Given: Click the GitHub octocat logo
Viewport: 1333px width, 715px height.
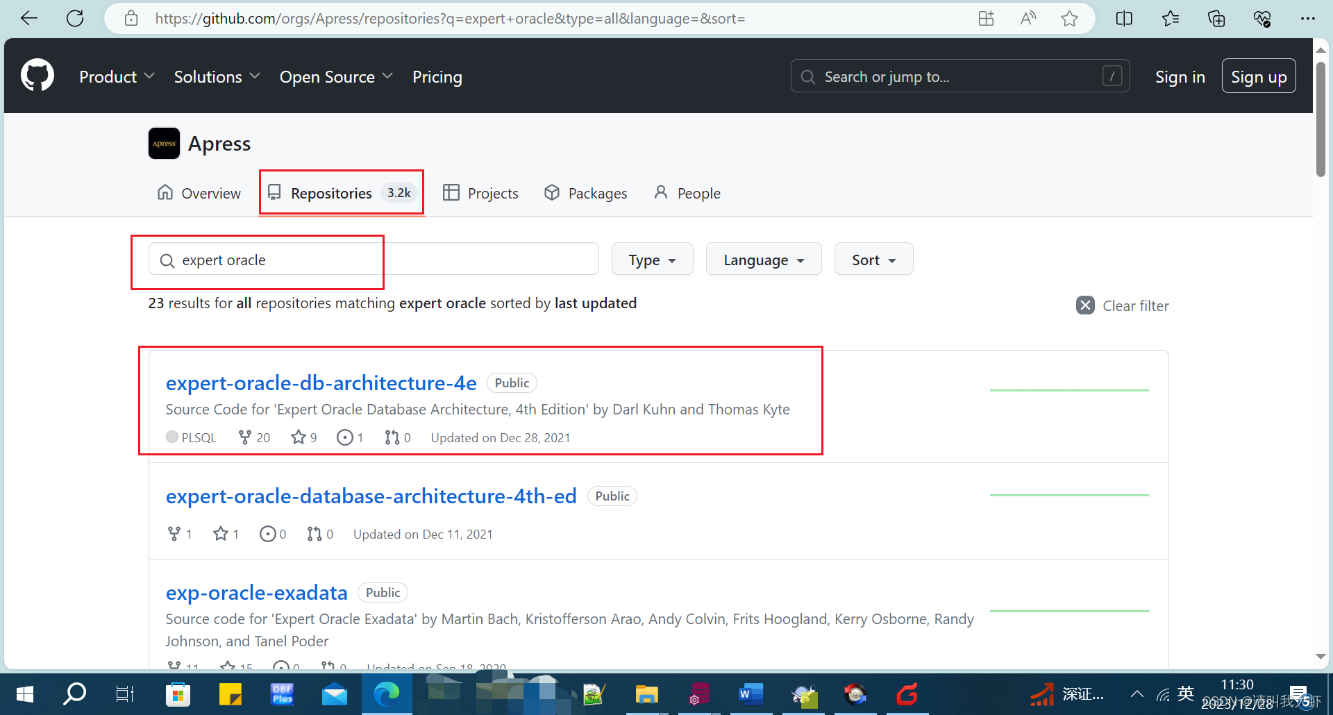Looking at the screenshot, I should [x=37, y=75].
